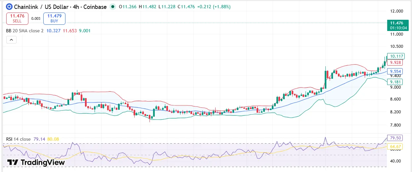Click the 9.181 lower band tag
The height and width of the screenshot is (172, 412).
coord(395,82)
